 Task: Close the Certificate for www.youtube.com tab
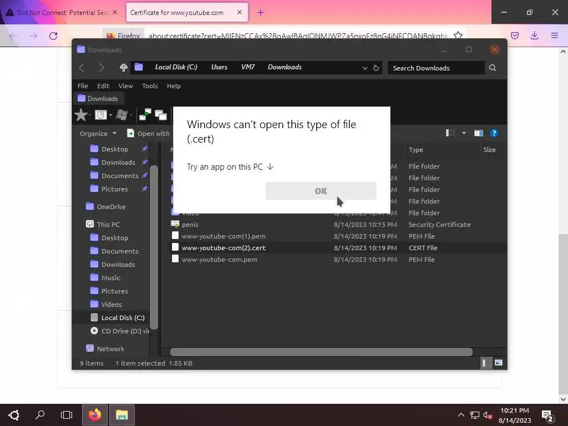(x=240, y=12)
